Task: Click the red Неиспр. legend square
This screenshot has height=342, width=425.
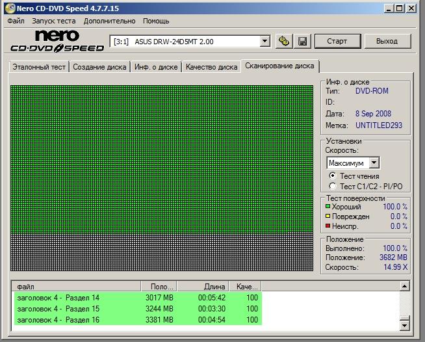Action: pyautogui.click(x=328, y=226)
